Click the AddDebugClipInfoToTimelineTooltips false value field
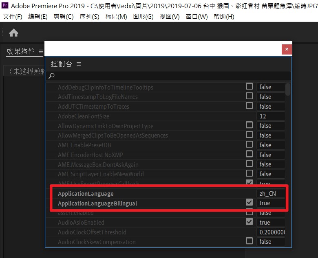318x258 pixels. pyautogui.click(x=271, y=87)
